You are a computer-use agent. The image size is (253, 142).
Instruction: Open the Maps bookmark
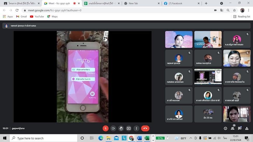click(x=52, y=16)
